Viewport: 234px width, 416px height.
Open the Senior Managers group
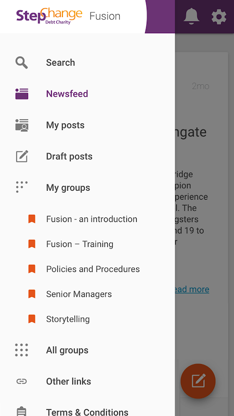pos(87,294)
